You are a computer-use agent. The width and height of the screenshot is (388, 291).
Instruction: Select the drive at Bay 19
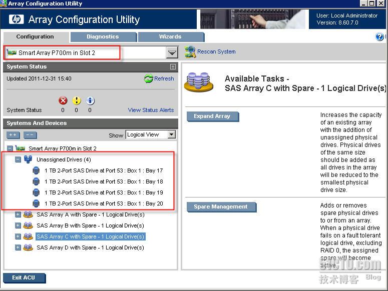(104, 192)
